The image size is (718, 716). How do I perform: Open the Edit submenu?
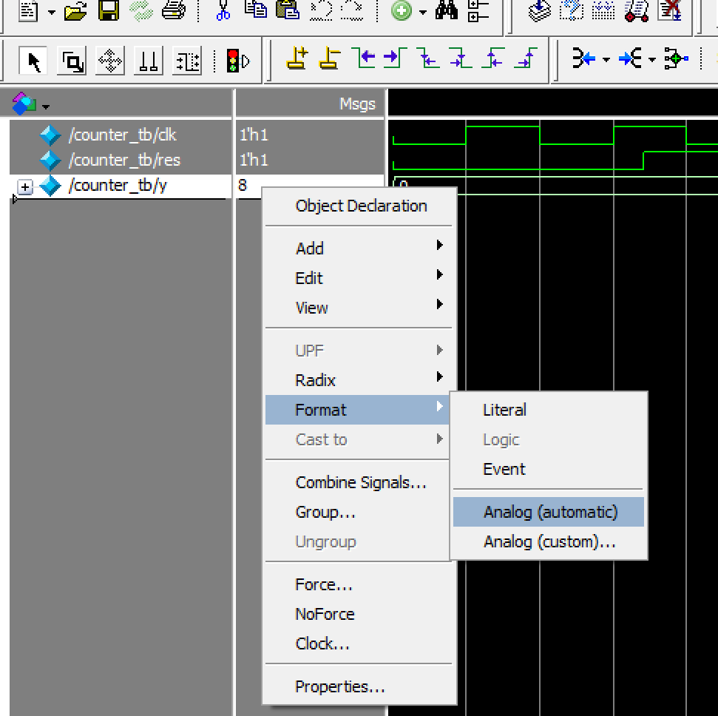(359, 278)
